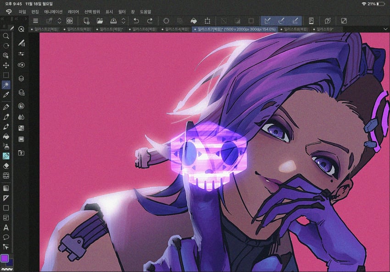Open the Color mixing droplets palette
Viewport: 390px width, 272px height.
[x=22, y=117]
